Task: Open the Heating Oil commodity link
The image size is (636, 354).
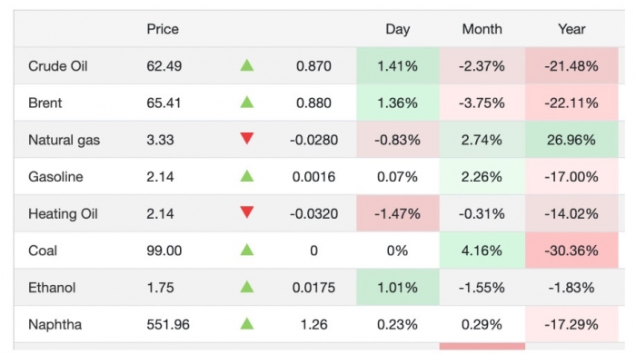Action: (x=63, y=214)
